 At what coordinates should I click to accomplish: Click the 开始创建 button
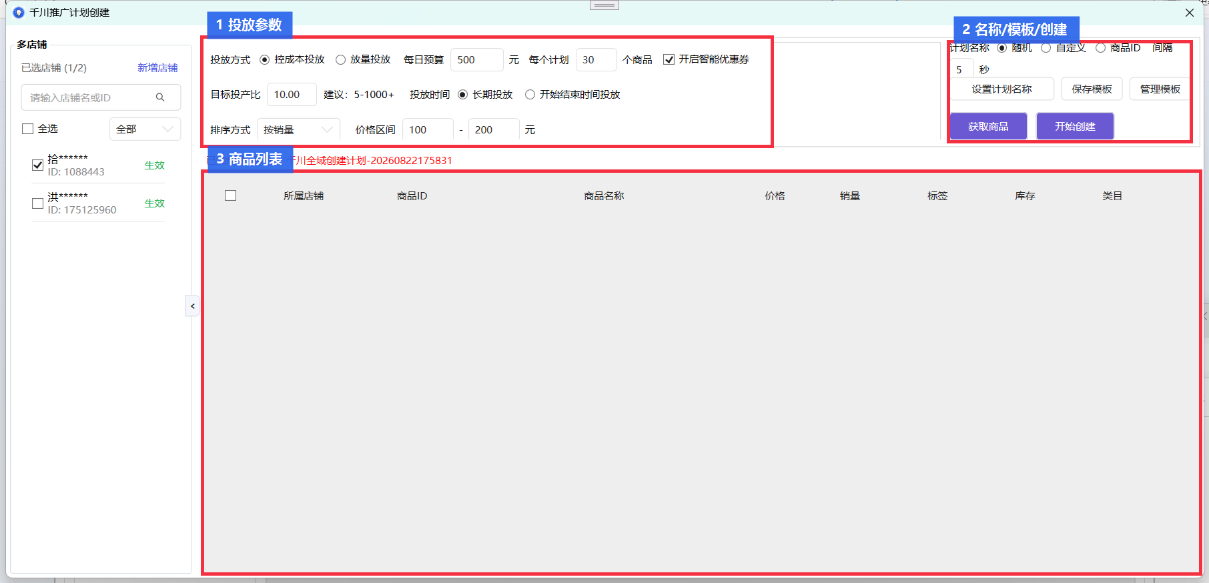1075,126
